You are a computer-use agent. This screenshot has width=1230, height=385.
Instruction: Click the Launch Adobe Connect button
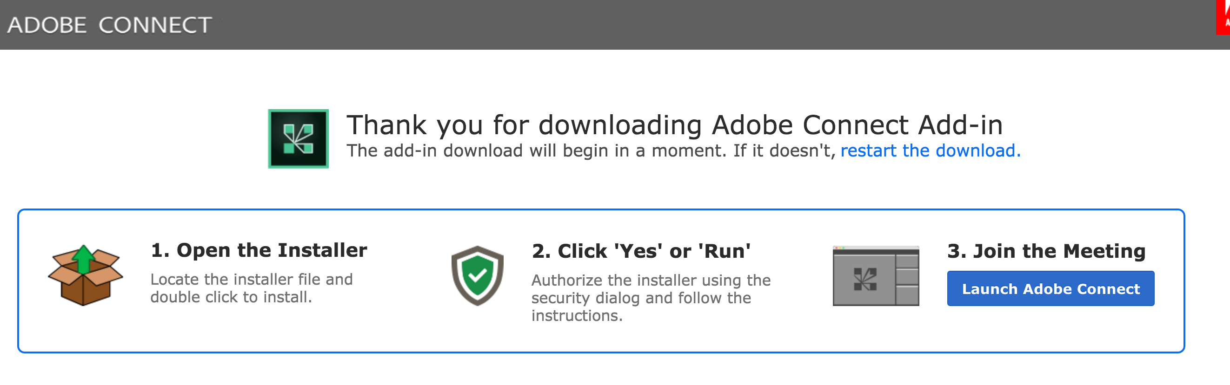(x=1050, y=288)
